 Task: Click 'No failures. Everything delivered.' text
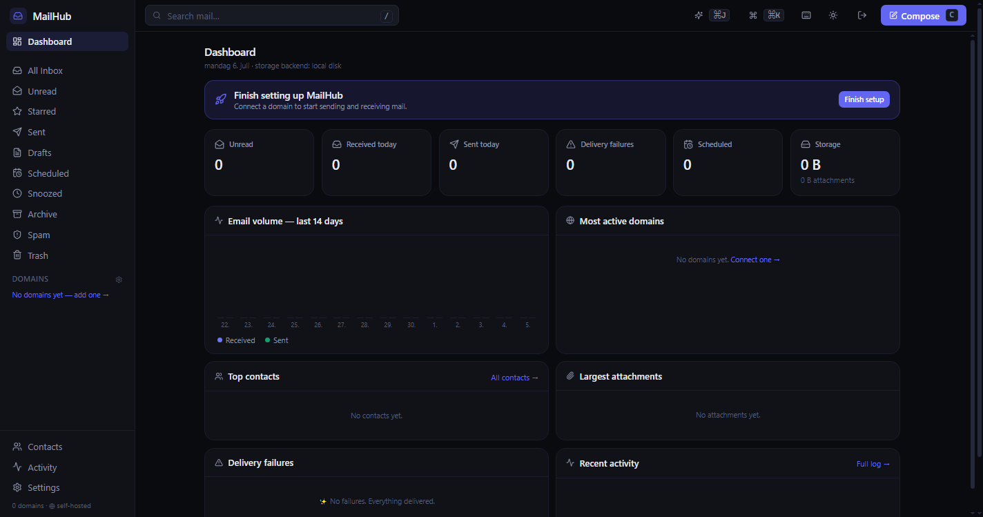click(x=382, y=501)
